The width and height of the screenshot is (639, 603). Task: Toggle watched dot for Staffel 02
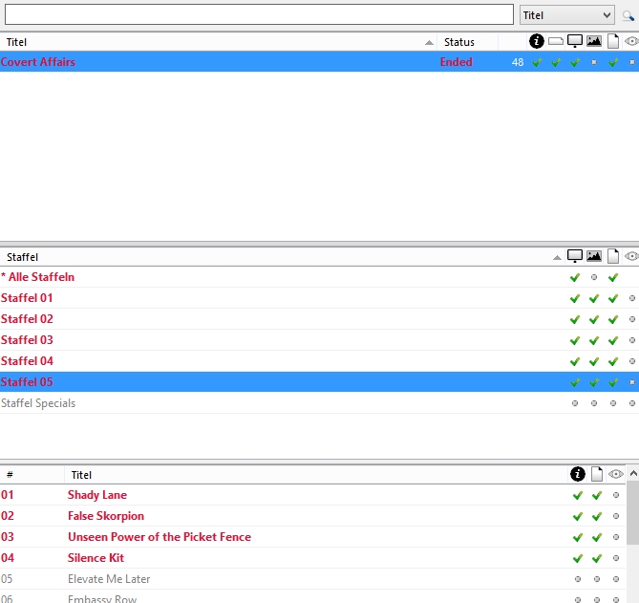click(632, 319)
